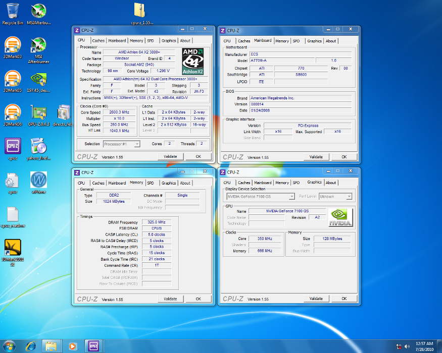The height and width of the screenshot is (353, 442).
Task: Expand the Processor #1 selection dropdown
Action: click(137, 144)
